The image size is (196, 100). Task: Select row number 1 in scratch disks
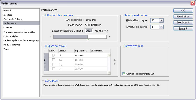[x=46, y=55]
